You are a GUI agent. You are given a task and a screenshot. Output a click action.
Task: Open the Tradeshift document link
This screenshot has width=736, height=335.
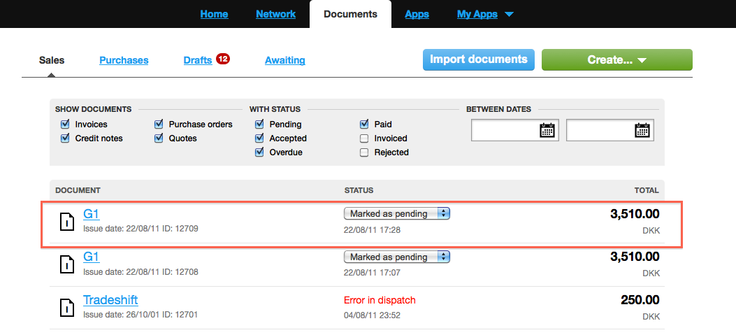coord(110,300)
